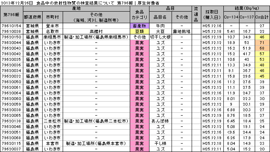270x152 pixels.
Task: Click the 採取日(購入日) column header
Action: pyautogui.click(x=212, y=14)
